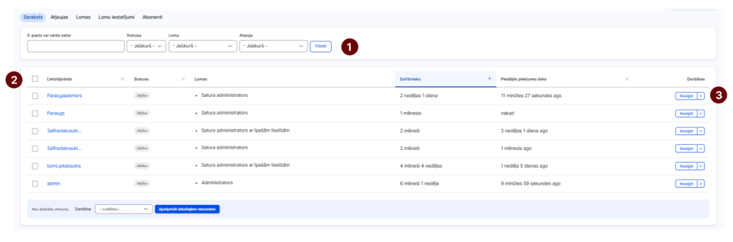Open the Lomu iestatījumi tab
Image resolution: width=733 pixels, height=242 pixels.
[x=117, y=17]
